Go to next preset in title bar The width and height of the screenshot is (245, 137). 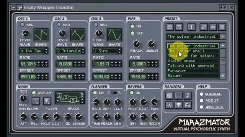[x=225, y=7]
